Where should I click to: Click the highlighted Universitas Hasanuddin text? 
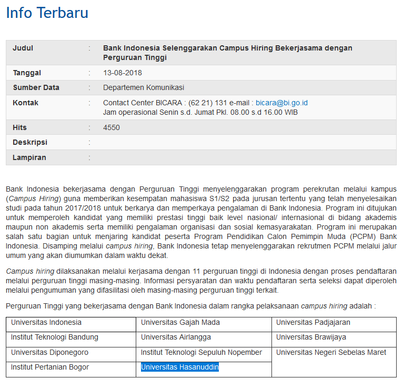[x=179, y=367]
